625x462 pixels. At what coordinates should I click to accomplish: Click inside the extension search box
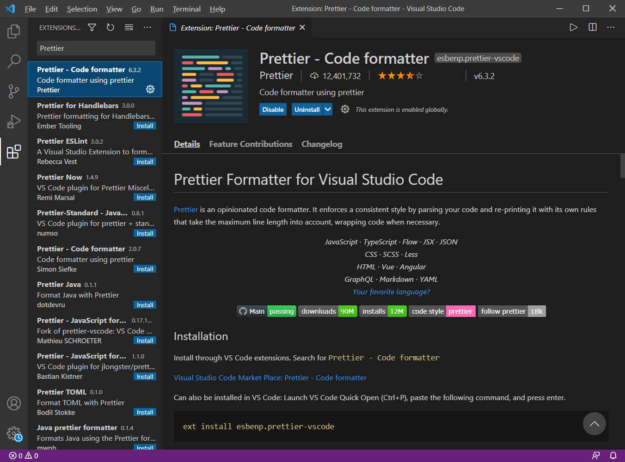(x=96, y=48)
